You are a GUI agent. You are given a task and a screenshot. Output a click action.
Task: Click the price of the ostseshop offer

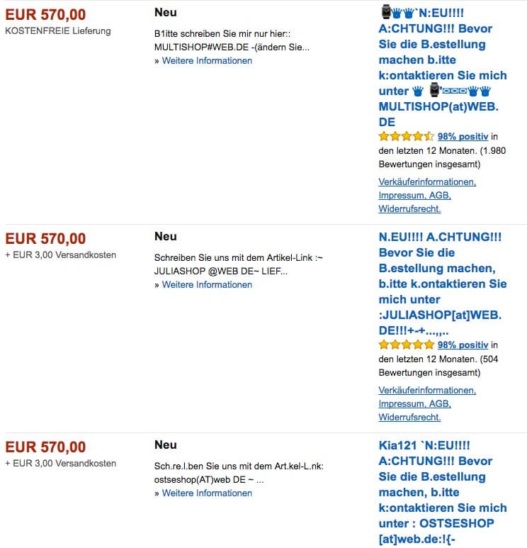(45, 447)
